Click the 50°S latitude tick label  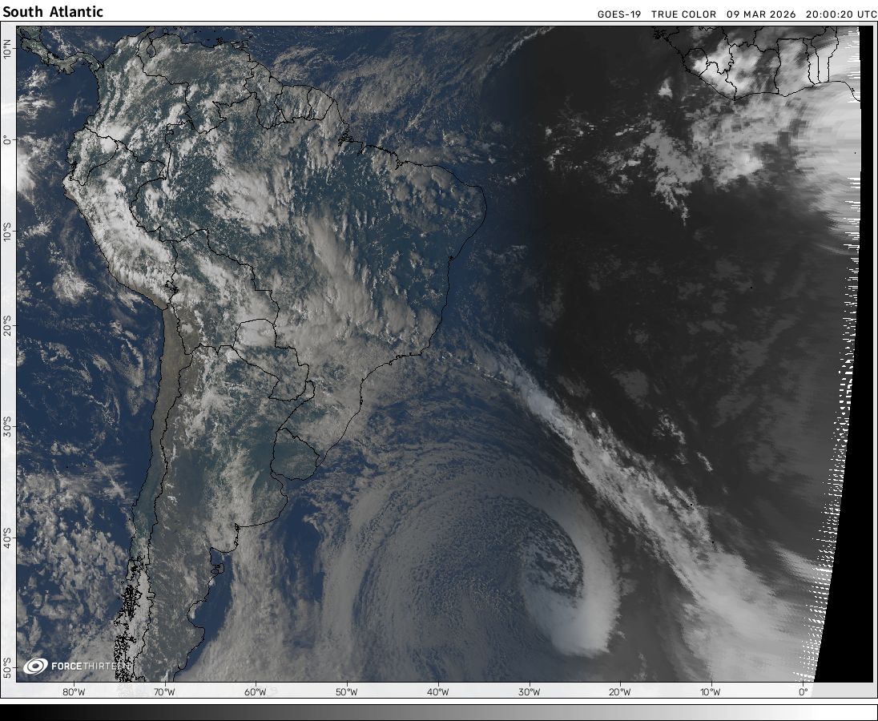7,667
